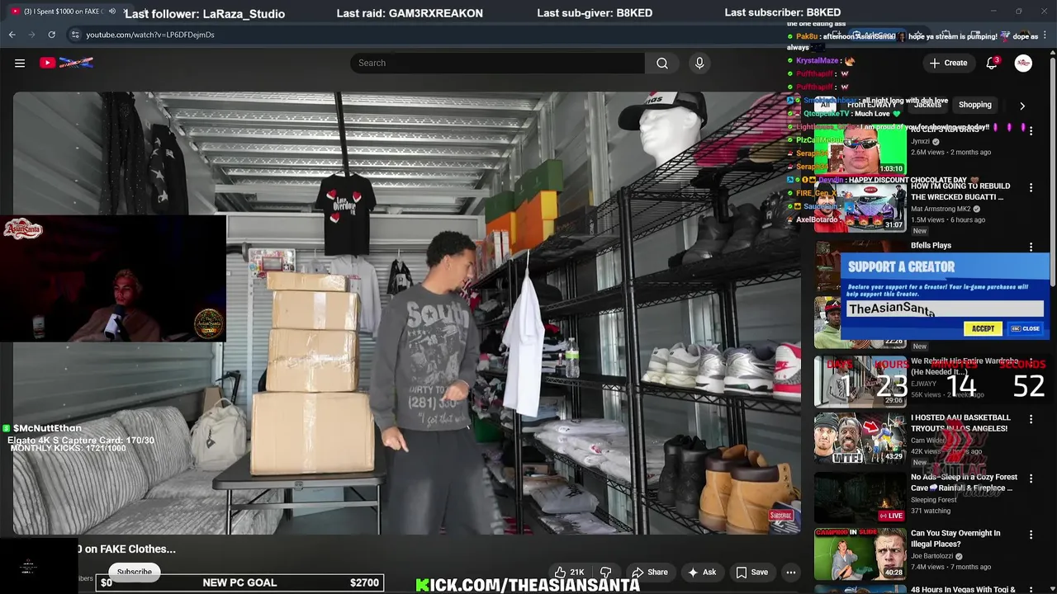
Task: Share the video
Action: click(x=649, y=572)
